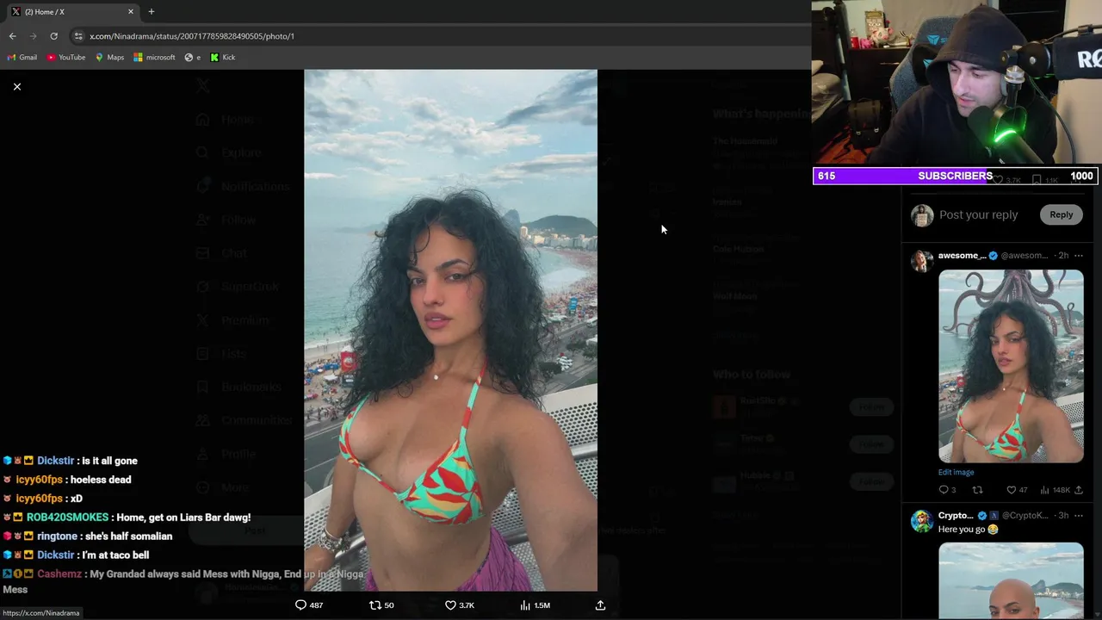Open the @awesom... handle link
Screen dimensions: 1102x620
1025,256
